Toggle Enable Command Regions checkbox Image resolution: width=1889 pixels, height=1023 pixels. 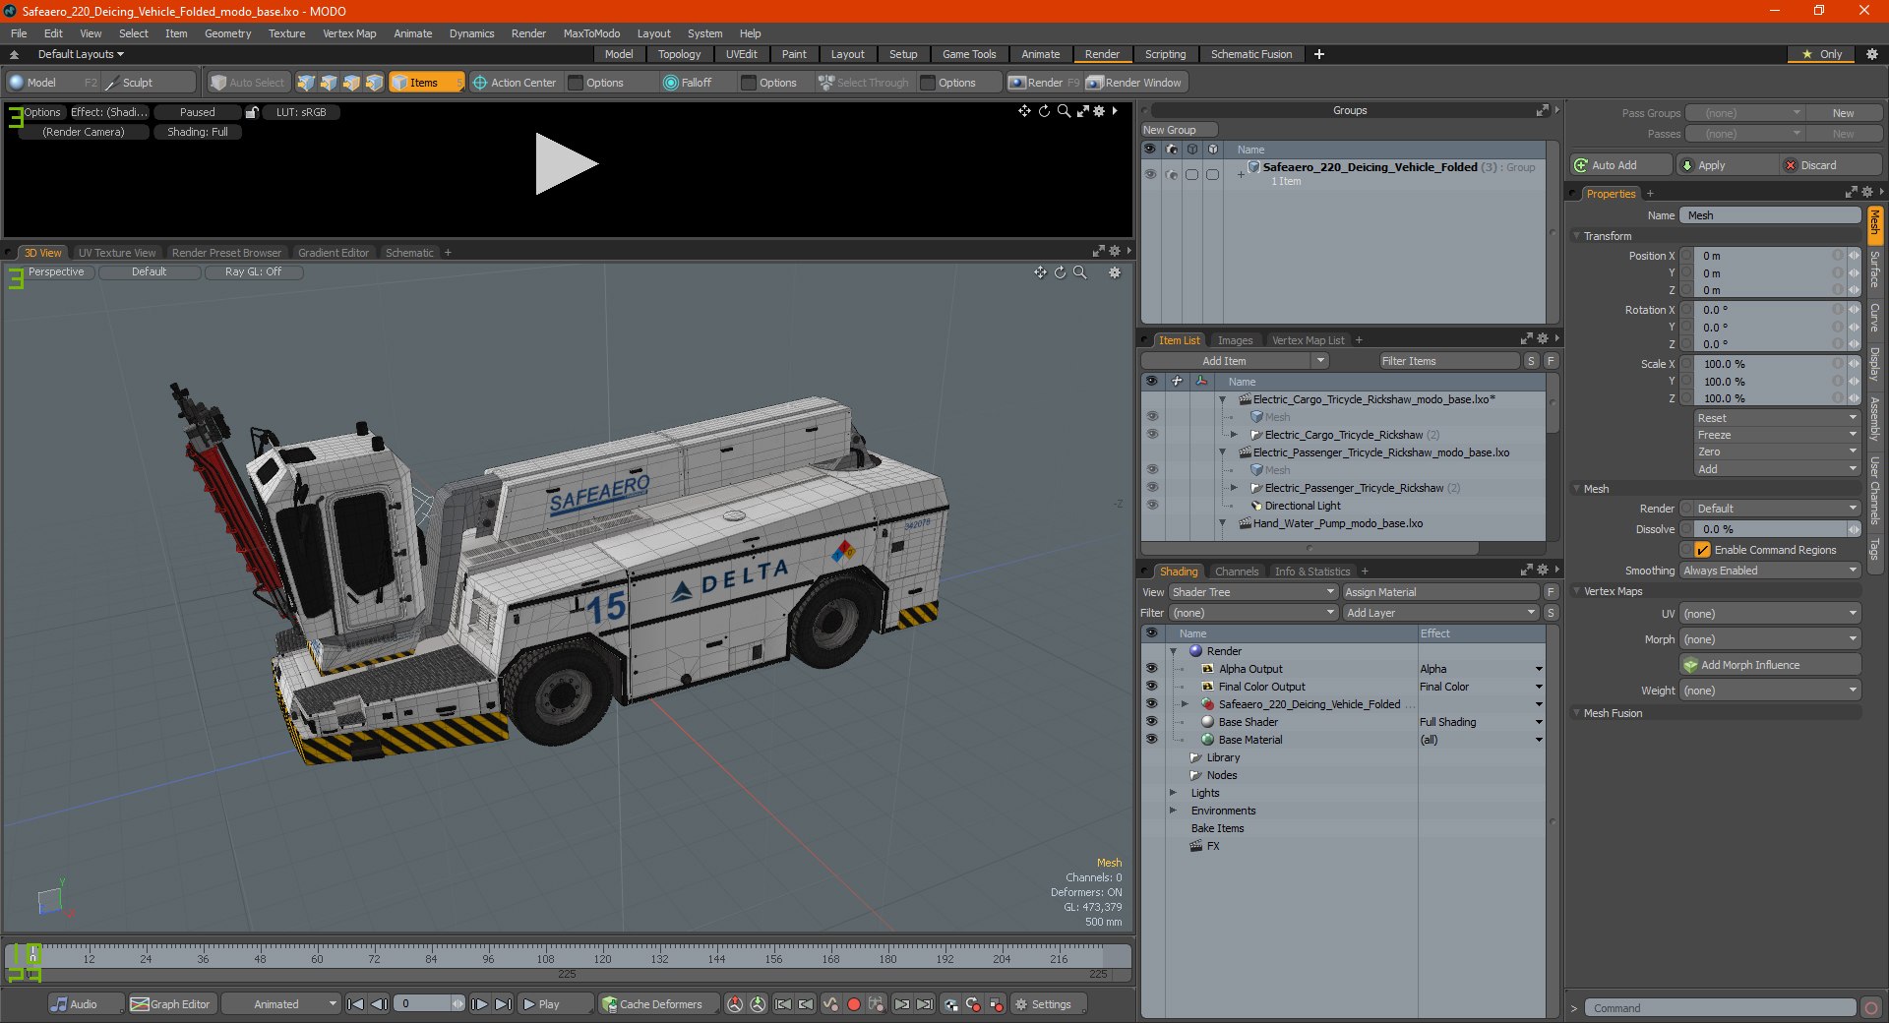(1703, 550)
